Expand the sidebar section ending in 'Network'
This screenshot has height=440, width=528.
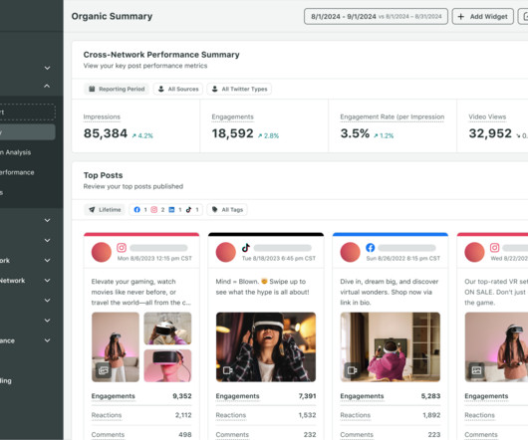[47, 280]
